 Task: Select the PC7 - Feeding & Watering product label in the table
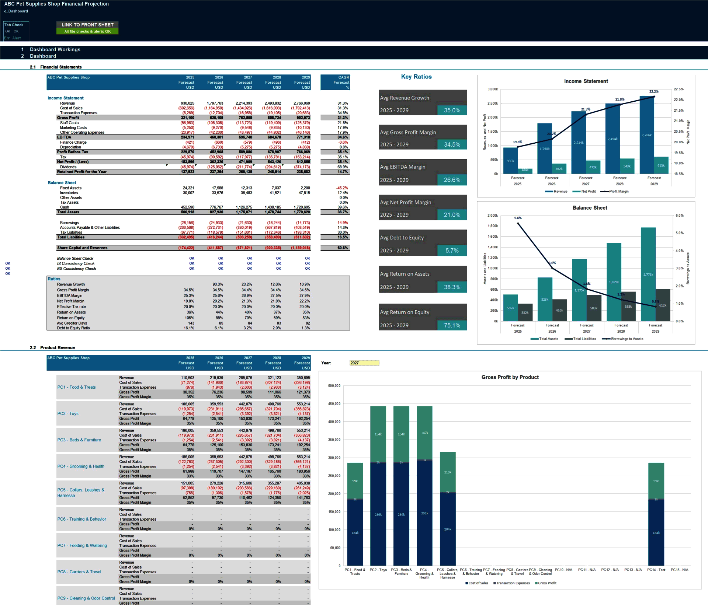pos(82,546)
